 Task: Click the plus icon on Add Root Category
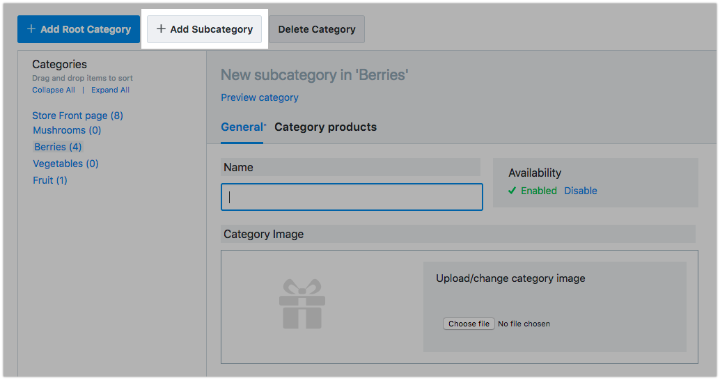31,29
